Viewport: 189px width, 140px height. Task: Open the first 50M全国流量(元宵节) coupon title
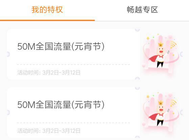(x=61, y=46)
